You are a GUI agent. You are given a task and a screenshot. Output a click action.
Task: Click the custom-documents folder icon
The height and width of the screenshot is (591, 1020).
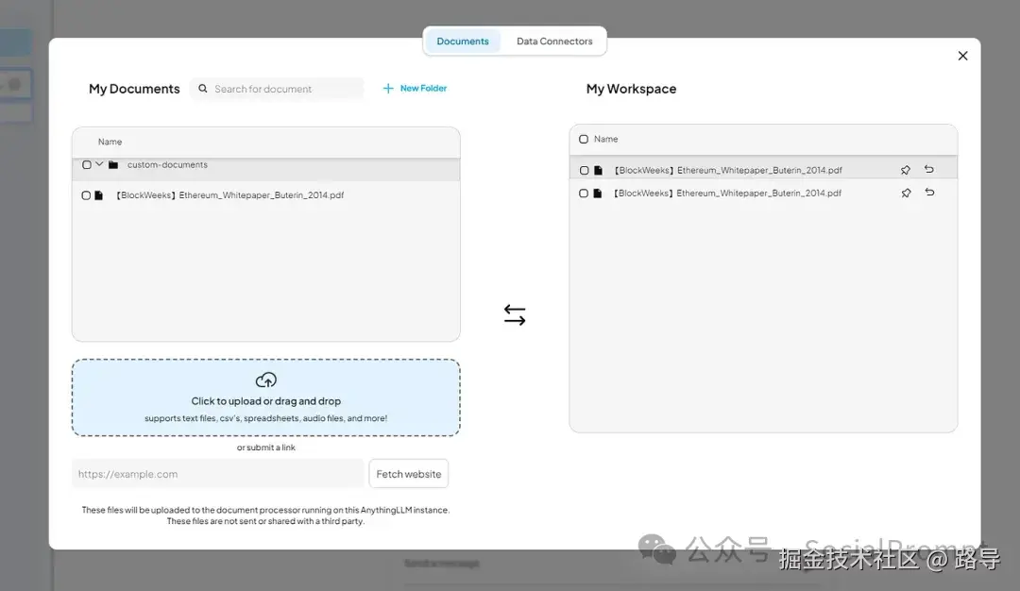pos(113,165)
